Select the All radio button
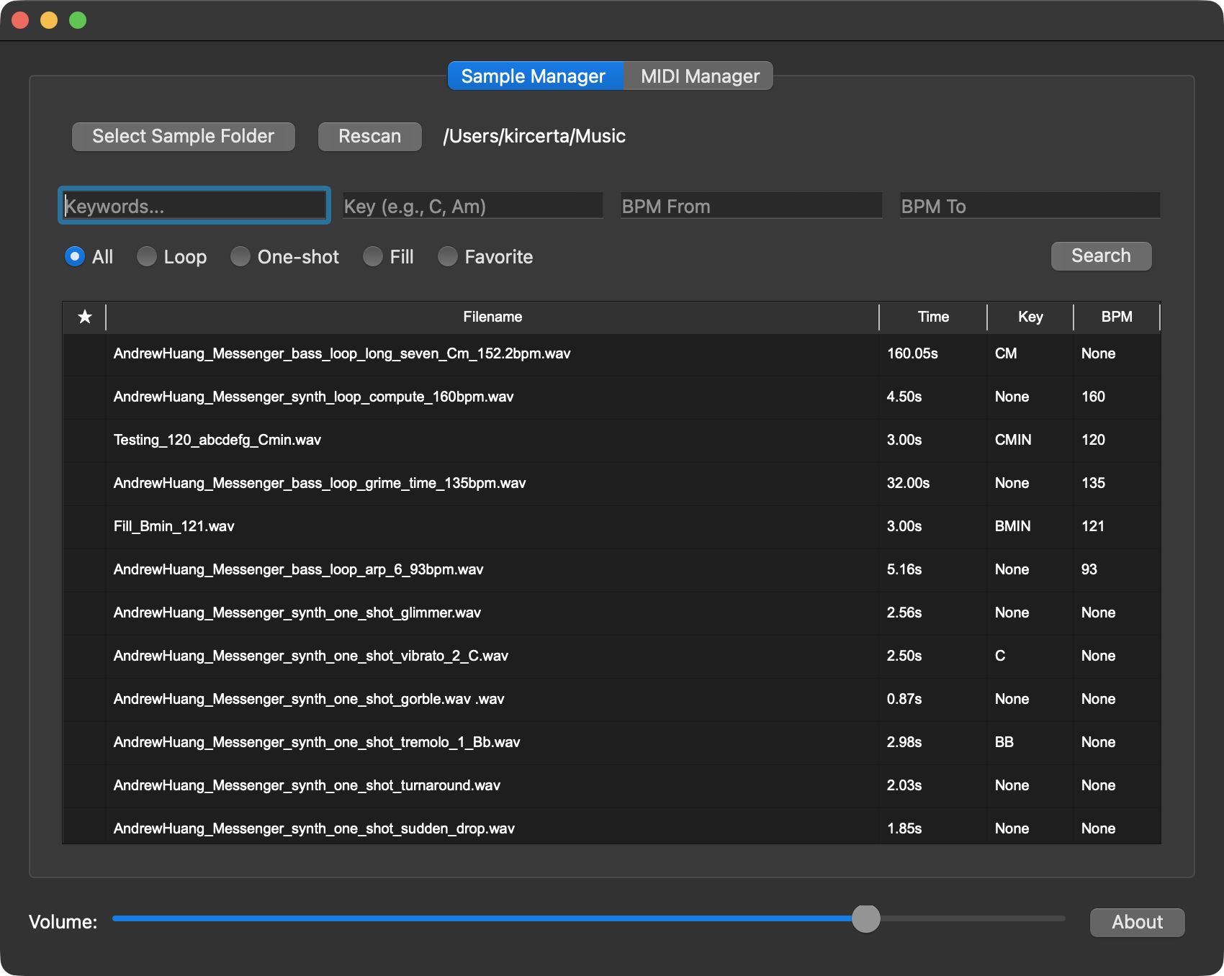Viewport: 1224px width, 976px height. (x=75, y=257)
